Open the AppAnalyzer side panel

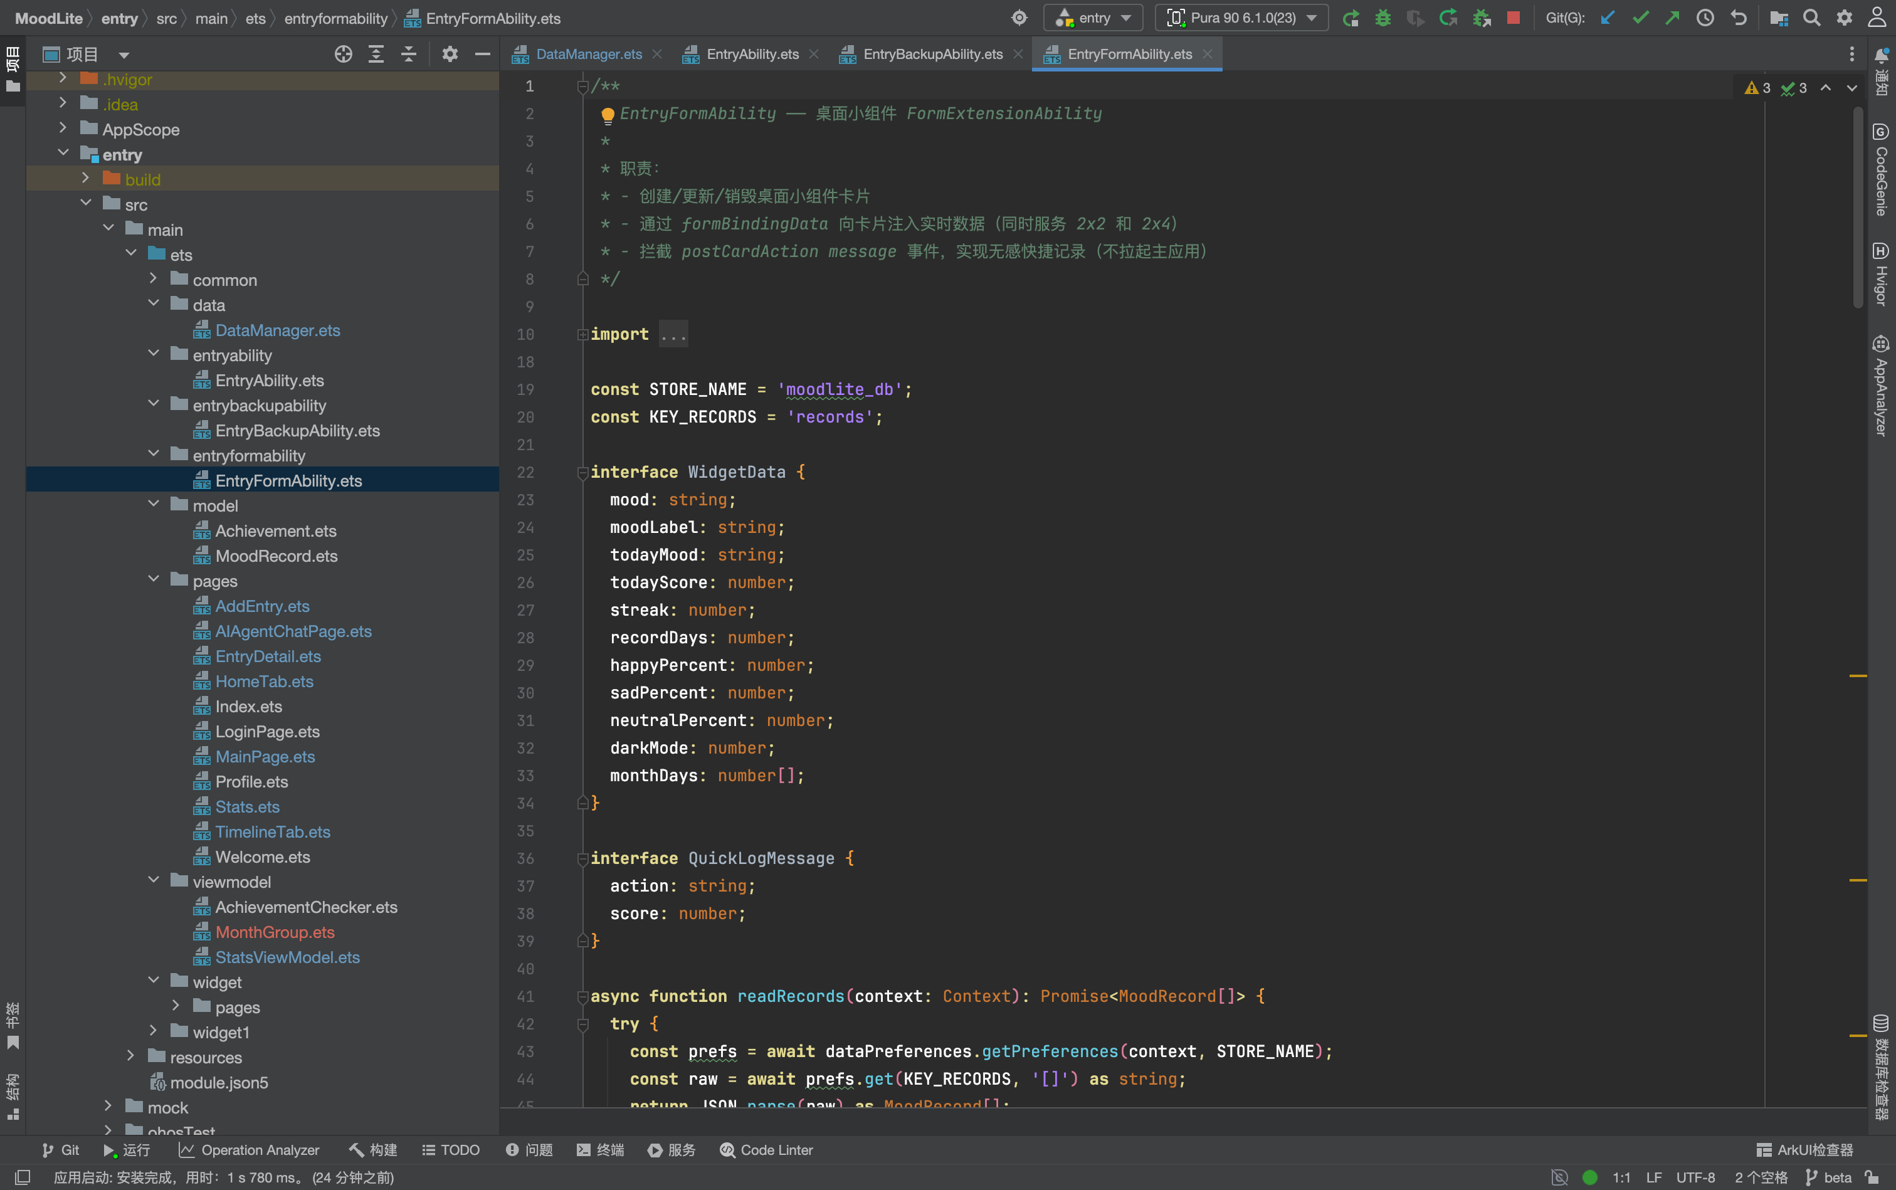(1880, 386)
